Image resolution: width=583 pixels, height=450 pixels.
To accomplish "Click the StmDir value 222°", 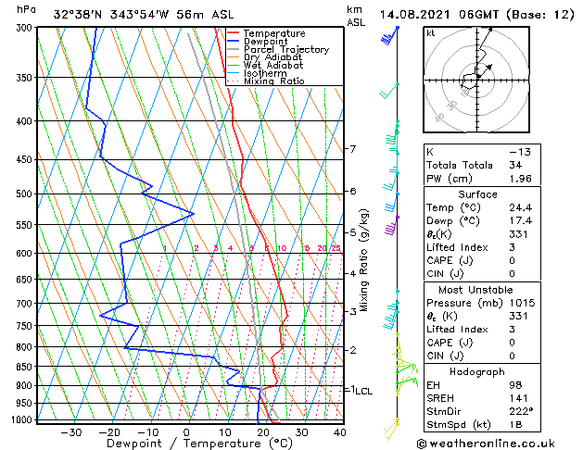I will coord(521,411).
